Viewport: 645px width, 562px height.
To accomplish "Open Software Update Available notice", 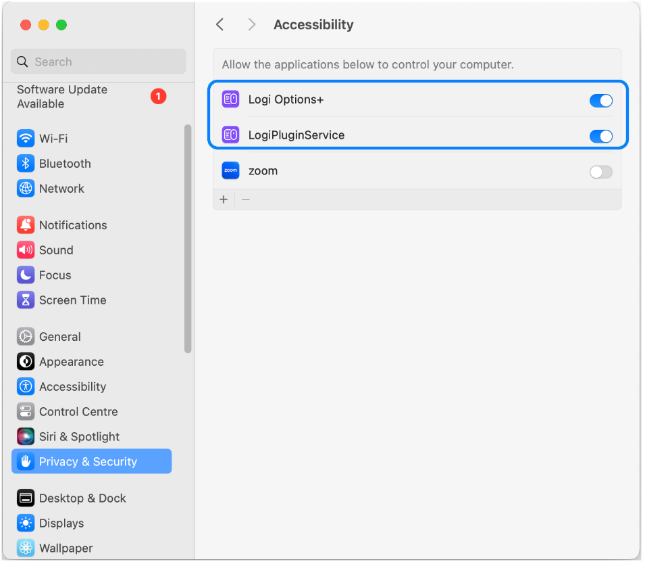I will pos(62,97).
